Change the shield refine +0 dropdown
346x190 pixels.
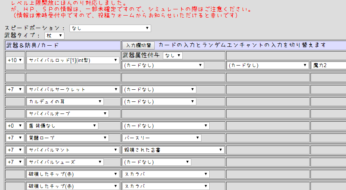15,126
